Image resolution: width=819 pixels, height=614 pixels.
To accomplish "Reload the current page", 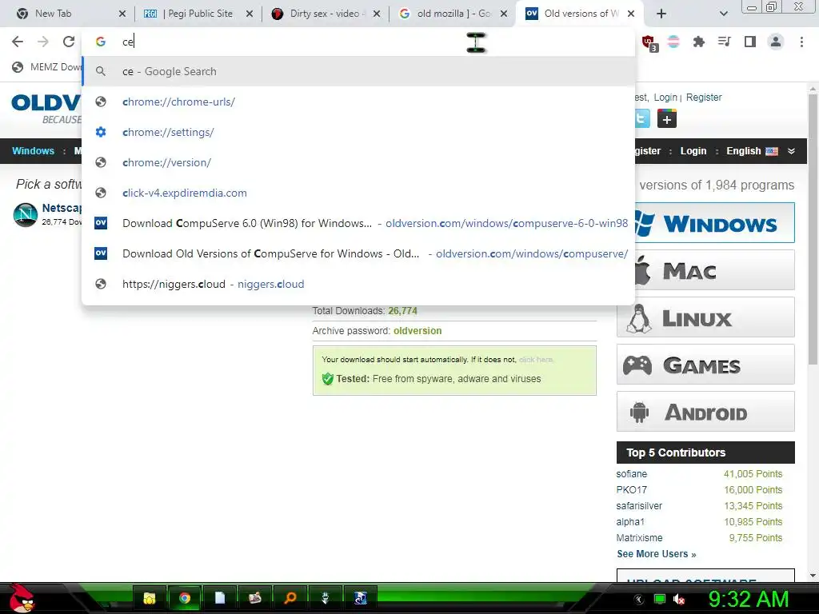I will point(69,42).
